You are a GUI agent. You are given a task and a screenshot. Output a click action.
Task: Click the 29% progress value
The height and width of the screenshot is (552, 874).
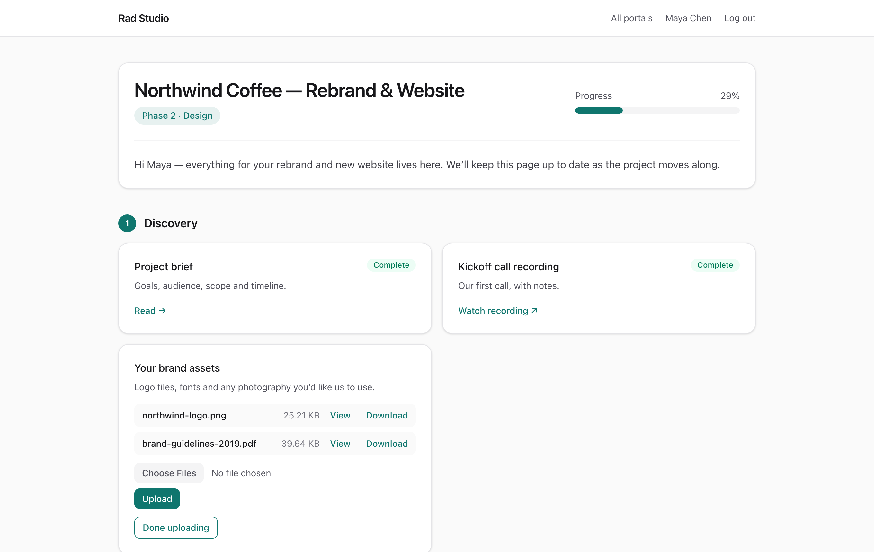tap(729, 96)
